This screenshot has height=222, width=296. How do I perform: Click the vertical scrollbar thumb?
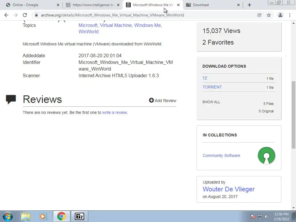click(x=294, y=115)
